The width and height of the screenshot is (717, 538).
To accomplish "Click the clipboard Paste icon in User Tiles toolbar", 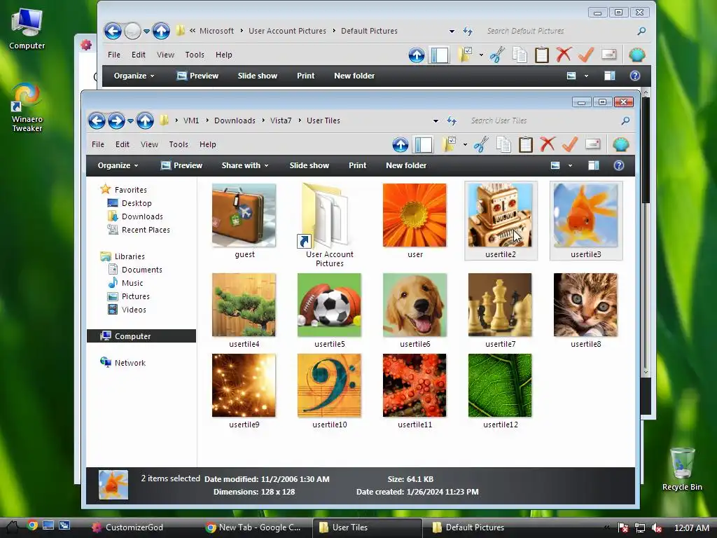I will tap(525, 144).
